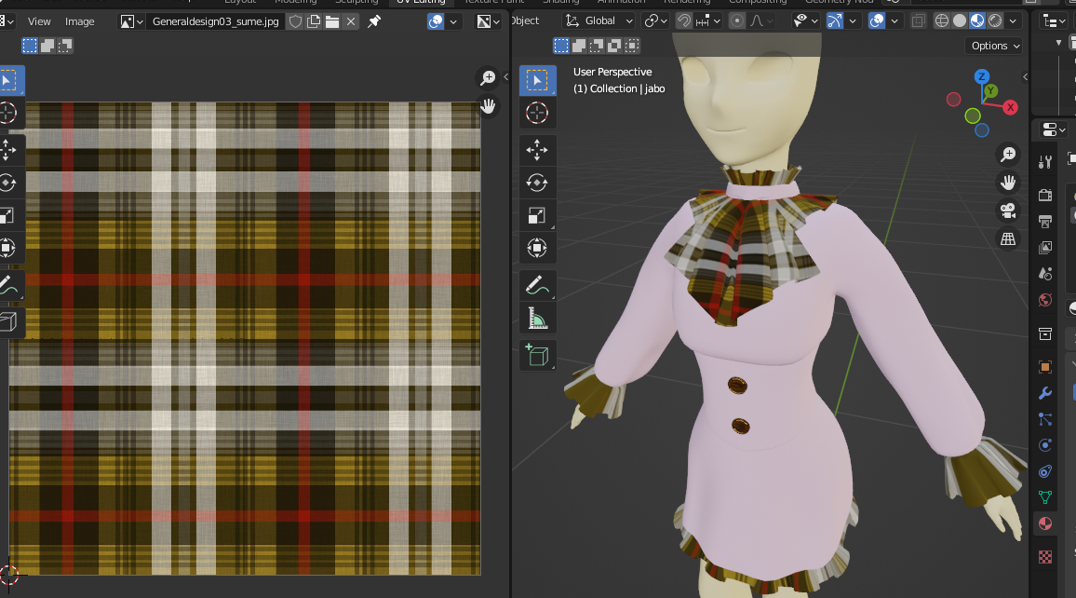Viewport: 1076px width, 598px height.
Task: Open the image browse dropdown
Action: 132,21
